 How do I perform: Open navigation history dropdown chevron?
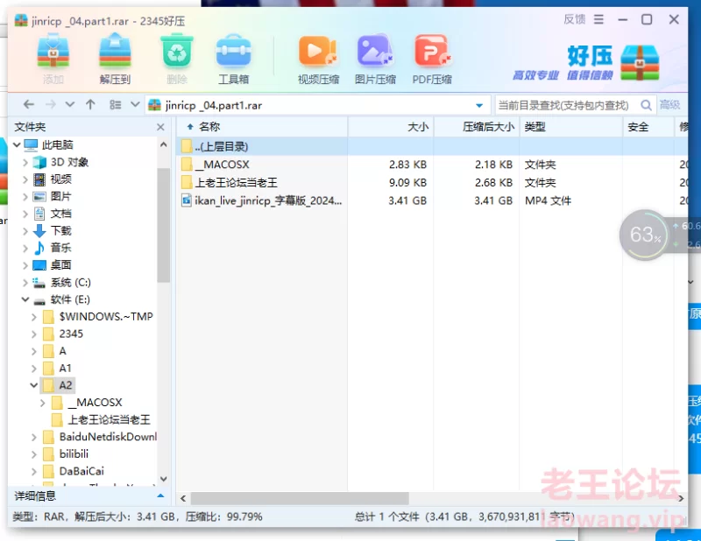70,104
